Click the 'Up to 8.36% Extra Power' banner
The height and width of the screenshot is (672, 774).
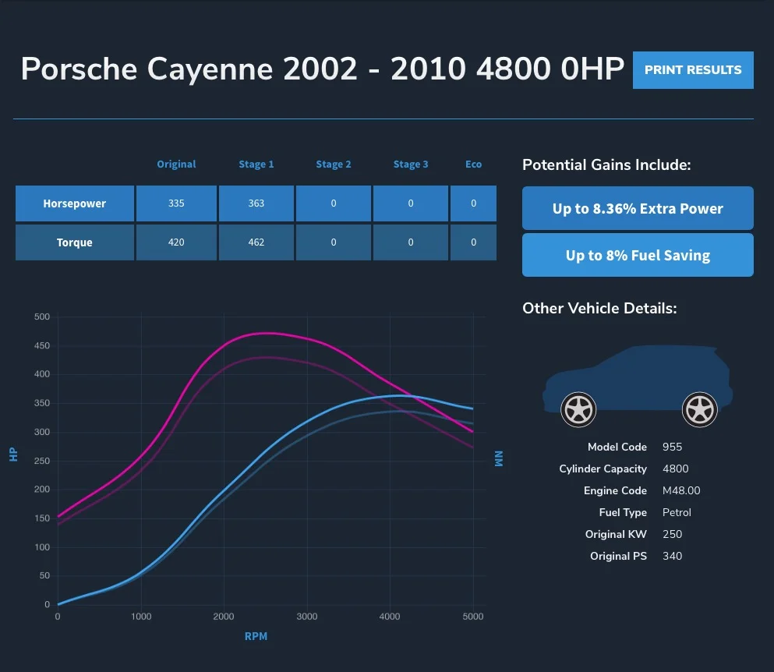638,208
